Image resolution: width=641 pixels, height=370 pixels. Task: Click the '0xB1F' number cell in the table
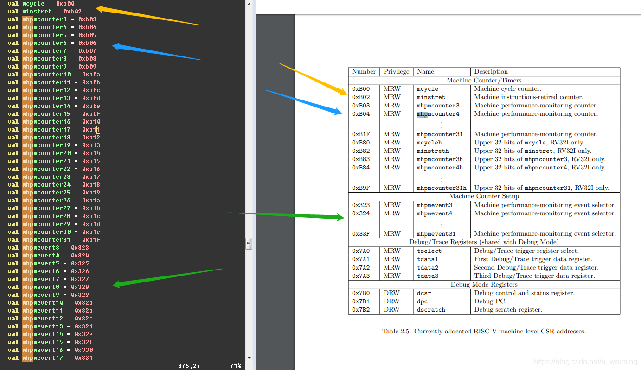pyautogui.click(x=361, y=134)
